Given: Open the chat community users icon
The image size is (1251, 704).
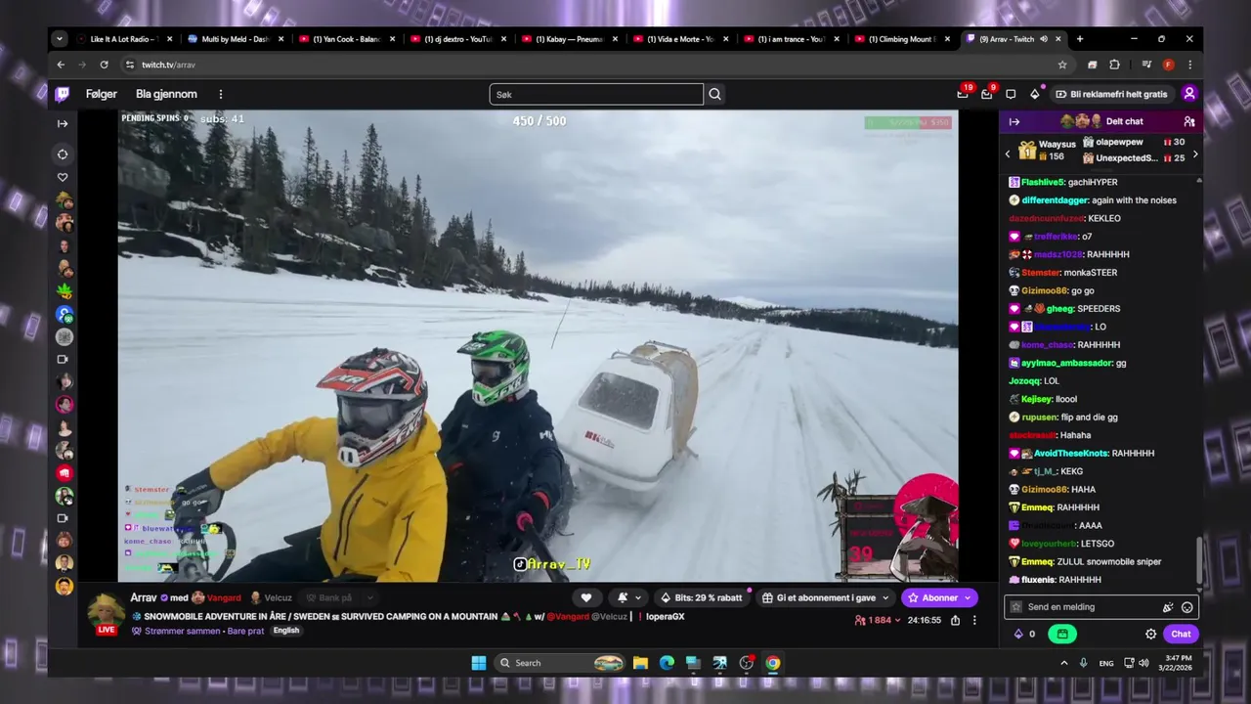Looking at the screenshot, I should (x=1189, y=121).
